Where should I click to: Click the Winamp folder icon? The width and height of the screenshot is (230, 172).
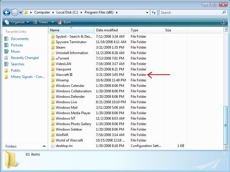(53, 80)
